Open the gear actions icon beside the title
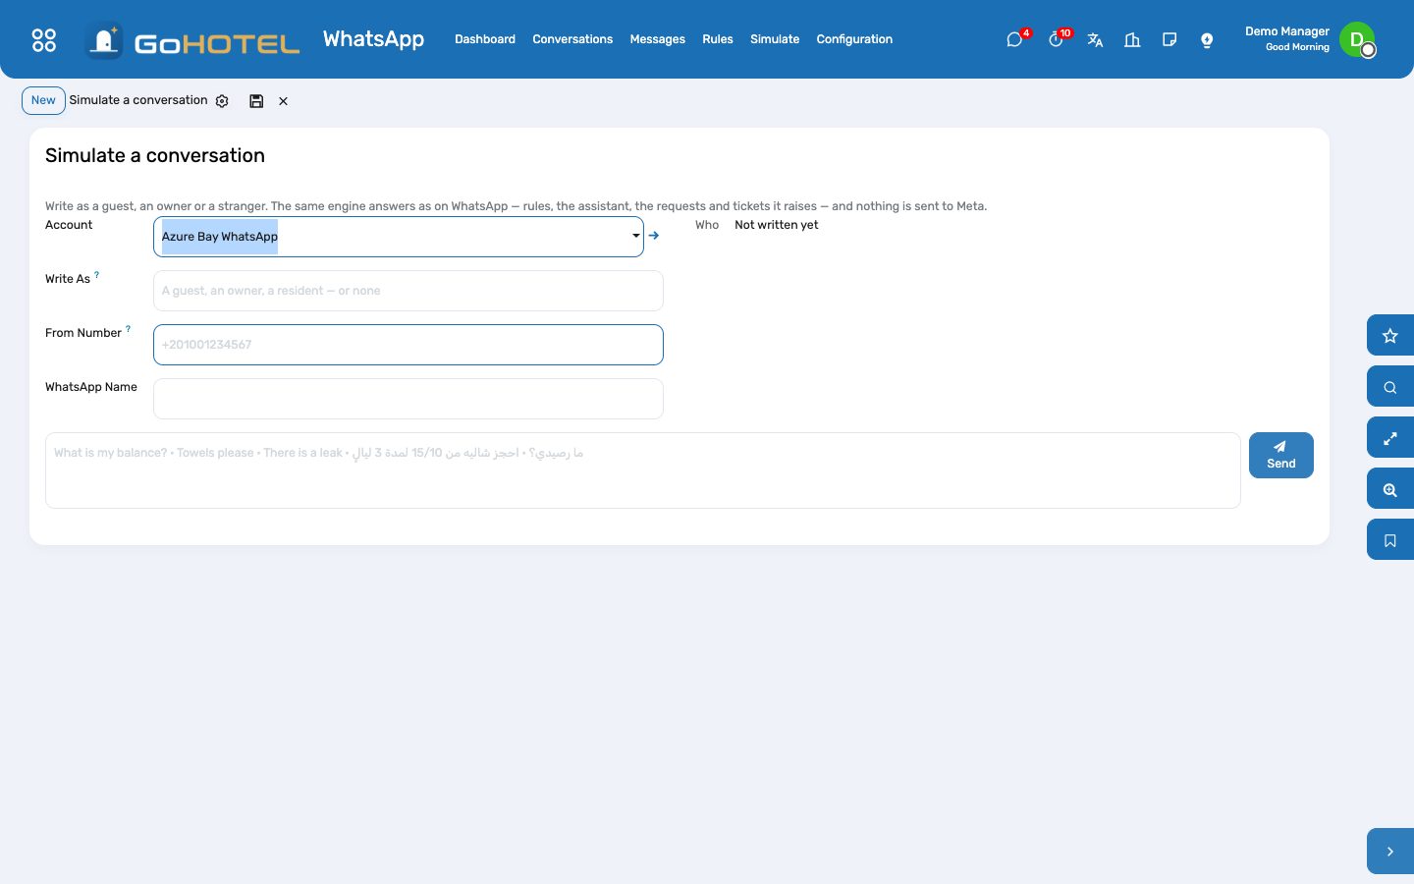The height and width of the screenshot is (884, 1414). (x=222, y=101)
